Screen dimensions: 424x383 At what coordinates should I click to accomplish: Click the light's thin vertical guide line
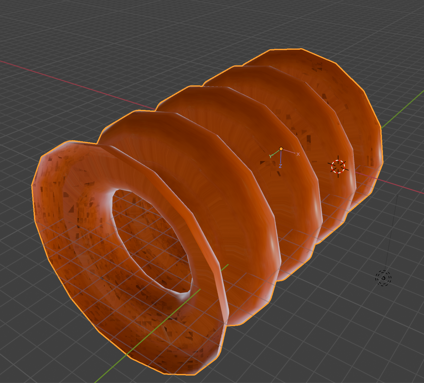[391, 233]
